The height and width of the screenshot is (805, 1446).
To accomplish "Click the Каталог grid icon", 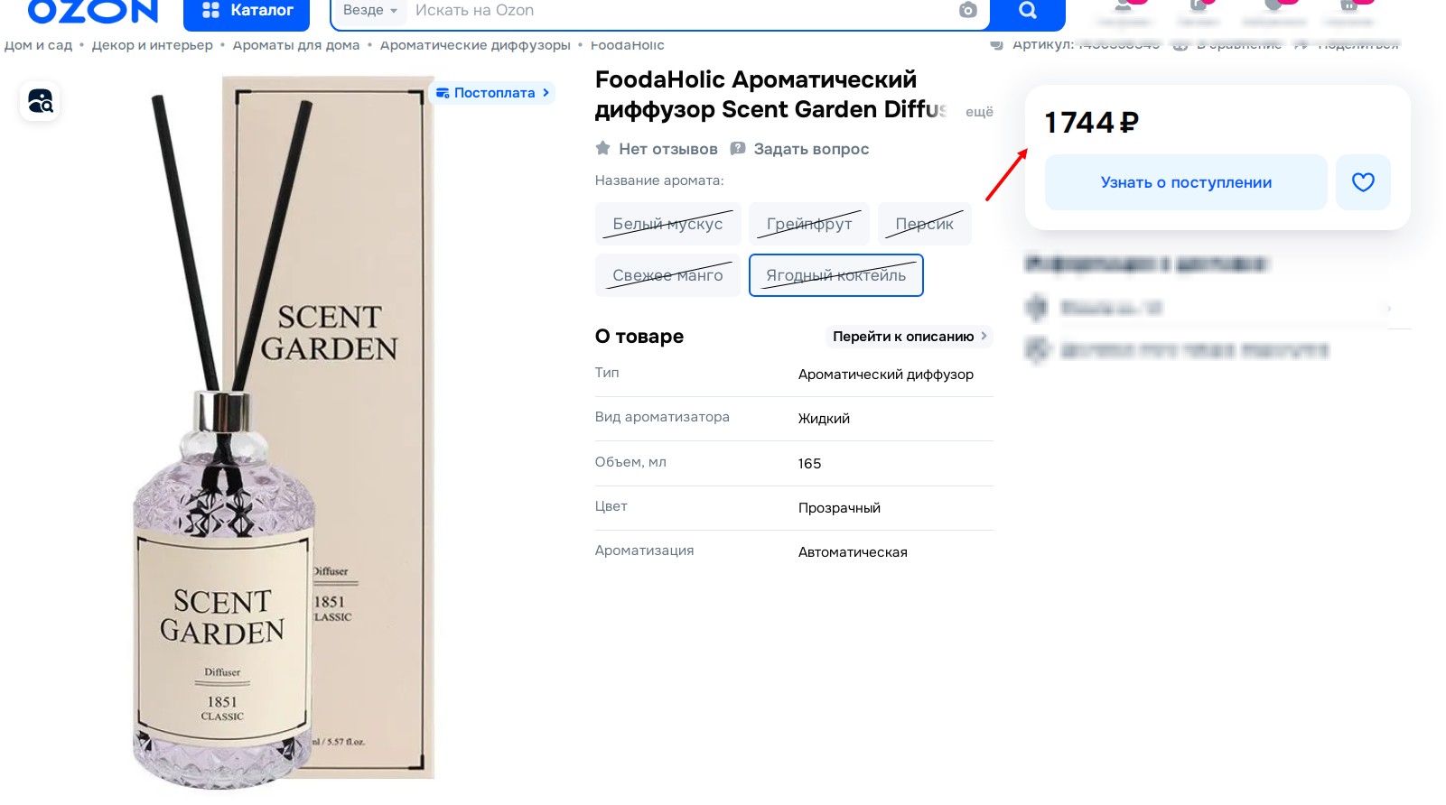I will pyautogui.click(x=210, y=10).
